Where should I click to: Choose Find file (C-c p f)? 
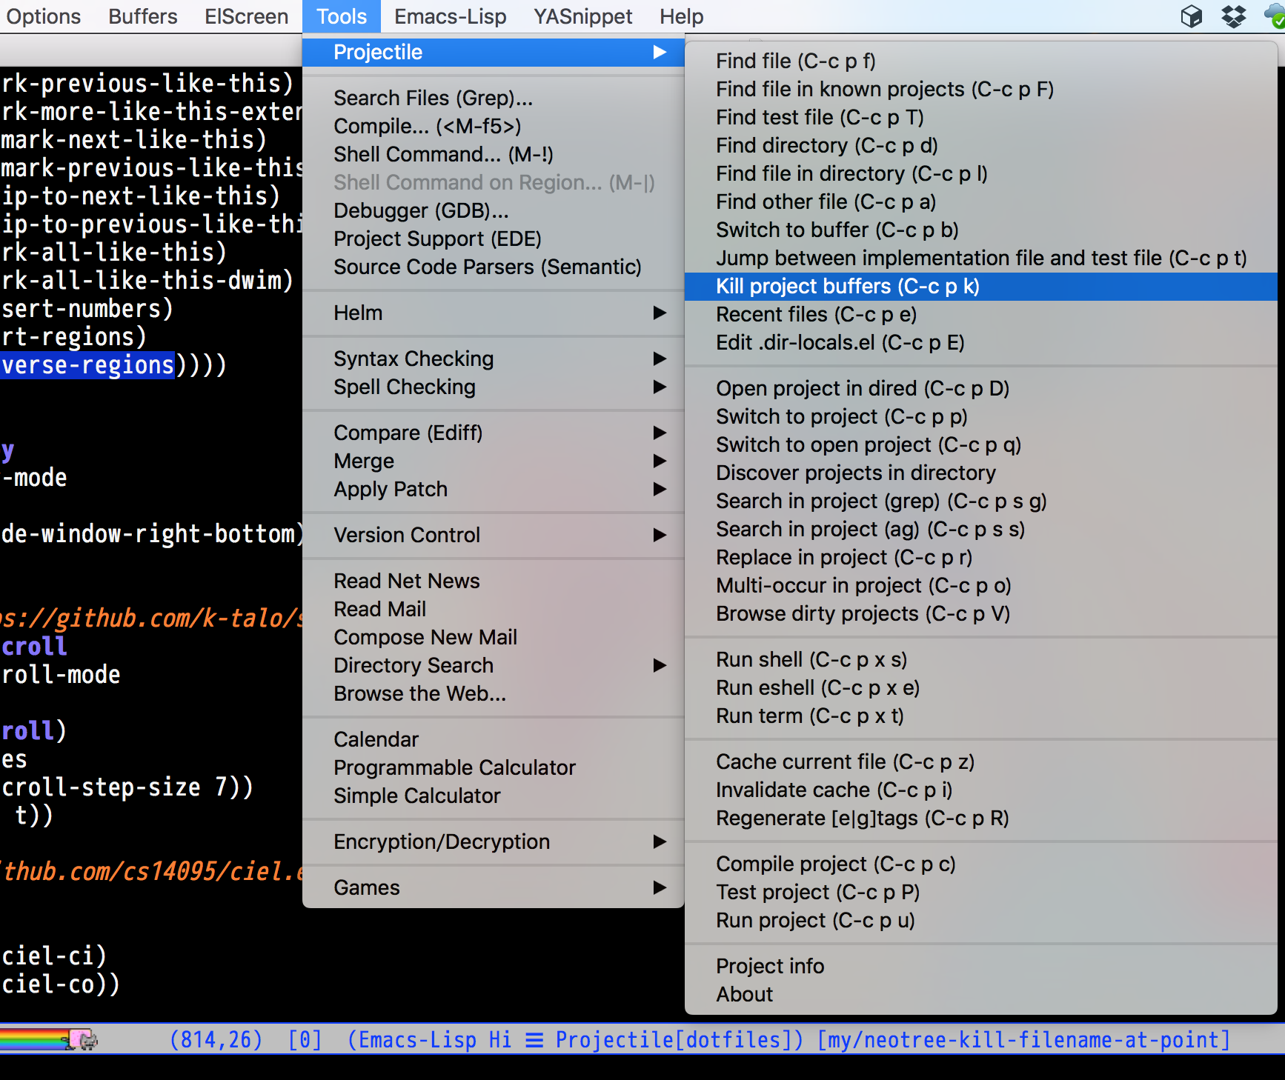point(981,61)
